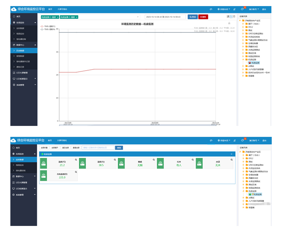Click the magnifier icon on the 烟感 card
Screen dimensions: 282x237
tap(153, 160)
